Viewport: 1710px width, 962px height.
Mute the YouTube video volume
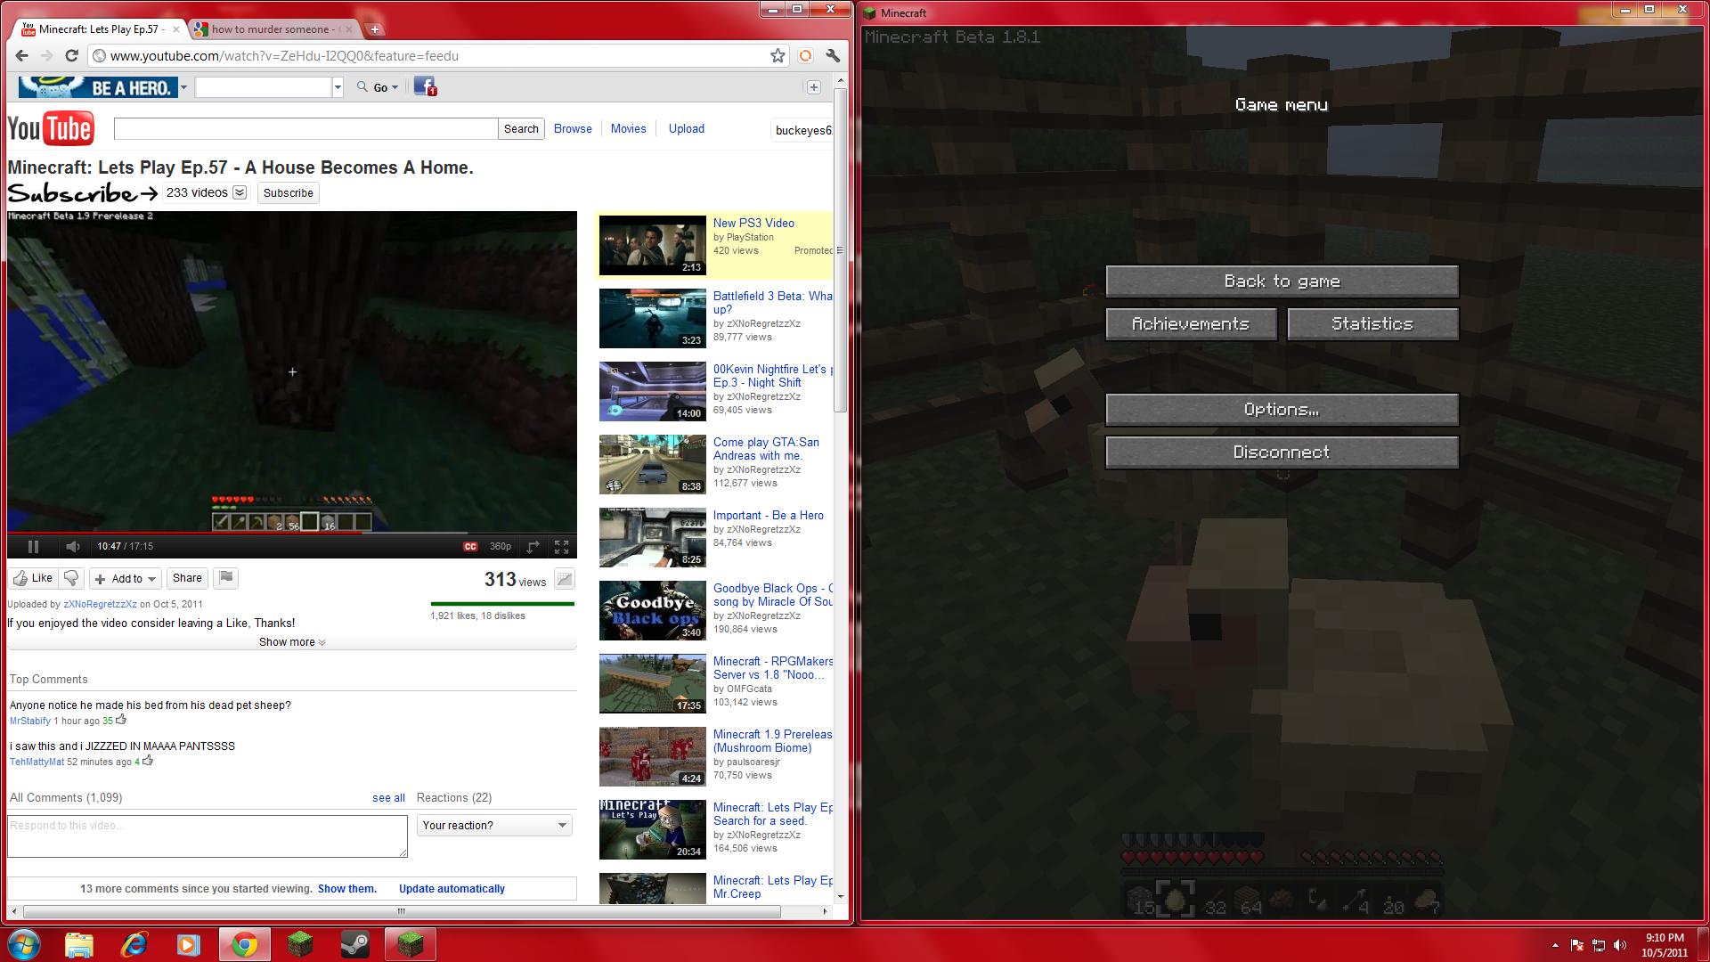pyautogui.click(x=73, y=546)
